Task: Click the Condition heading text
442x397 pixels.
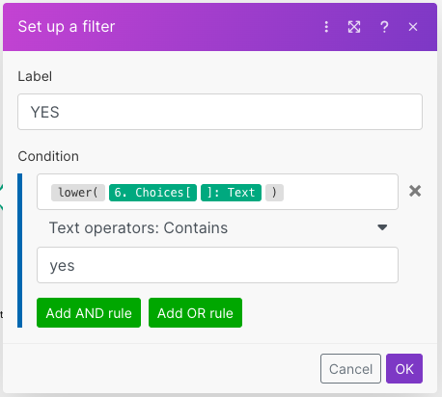Action: click(x=48, y=156)
